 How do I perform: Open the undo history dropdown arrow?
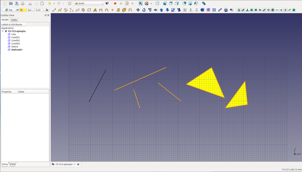pos(54,4)
